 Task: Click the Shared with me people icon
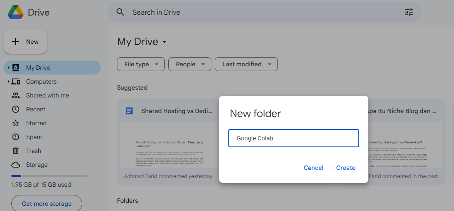point(16,96)
